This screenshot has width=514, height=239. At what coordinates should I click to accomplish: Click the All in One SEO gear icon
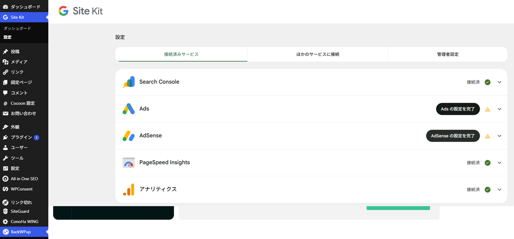tap(5, 179)
